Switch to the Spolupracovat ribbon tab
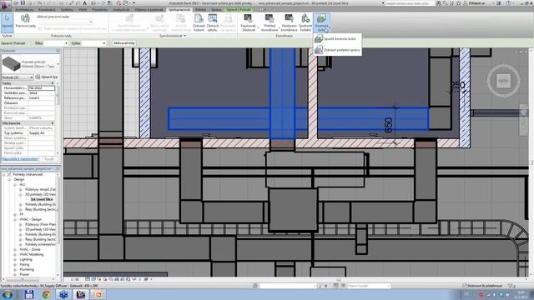The height and width of the screenshot is (300, 534). pyautogui.click(x=179, y=9)
